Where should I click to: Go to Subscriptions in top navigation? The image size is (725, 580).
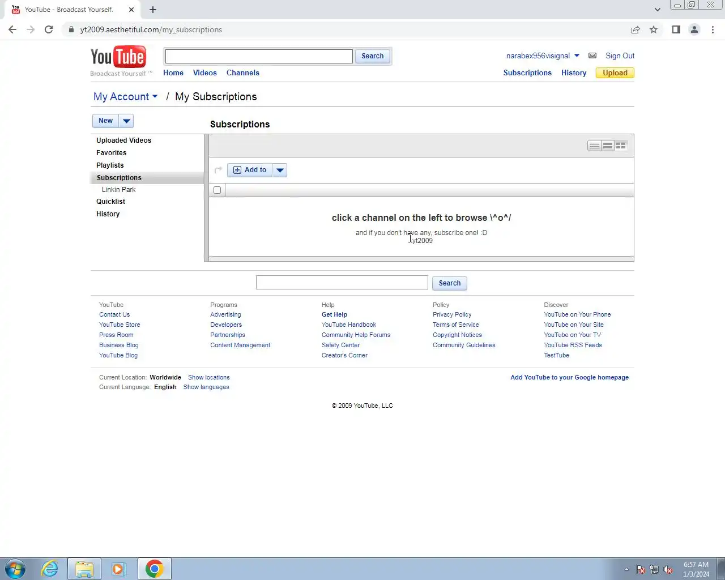coord(527,72)
